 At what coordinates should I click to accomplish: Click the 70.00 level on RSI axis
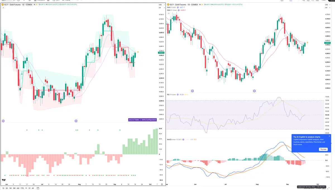click(327, 100)
